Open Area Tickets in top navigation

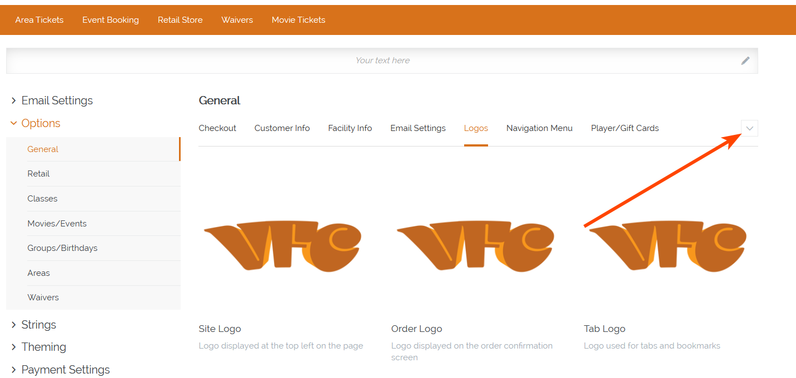coord(39,20)
